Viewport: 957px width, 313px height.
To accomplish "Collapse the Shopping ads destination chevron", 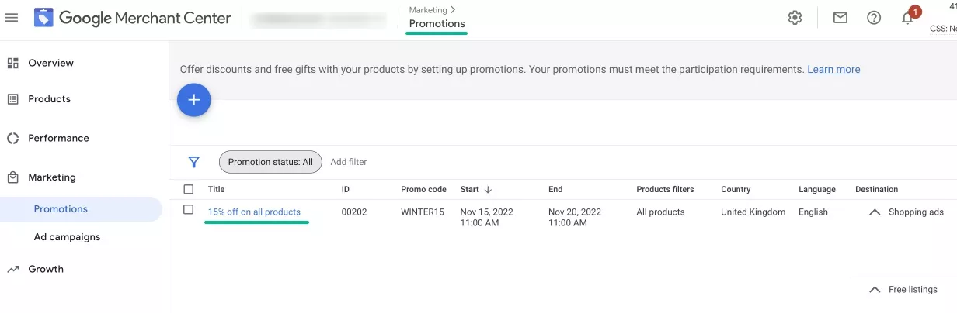I will 875,212.
